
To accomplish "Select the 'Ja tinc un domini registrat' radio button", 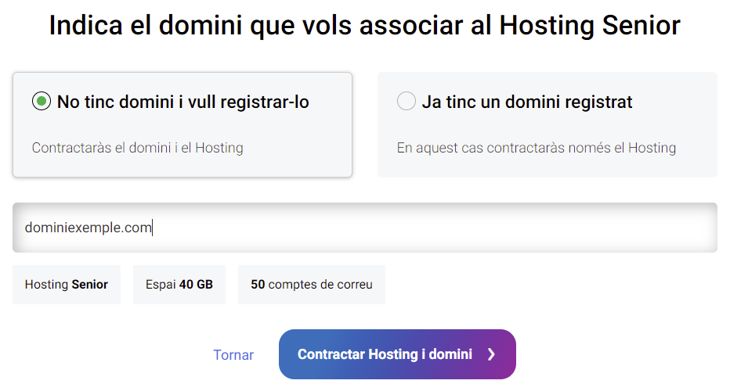I will (406, 101).
